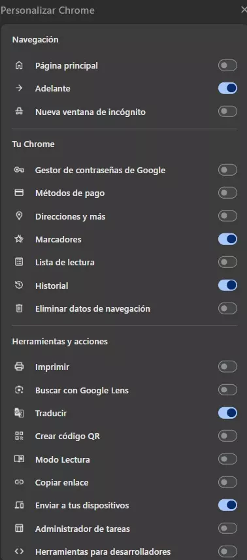The height and width of the screenshot is (560, 247).
Task: Click the Historial label
Action: 52,286
